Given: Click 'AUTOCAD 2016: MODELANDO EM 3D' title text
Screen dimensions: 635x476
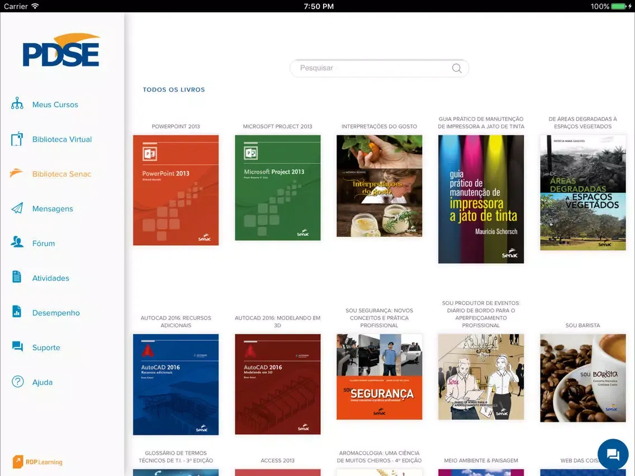Looking at the screenshot, I should [x=277, y=321].
